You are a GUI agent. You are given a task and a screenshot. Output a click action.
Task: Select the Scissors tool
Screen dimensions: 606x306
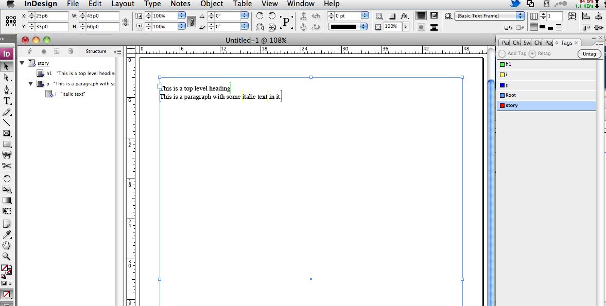tap(6, 166)
